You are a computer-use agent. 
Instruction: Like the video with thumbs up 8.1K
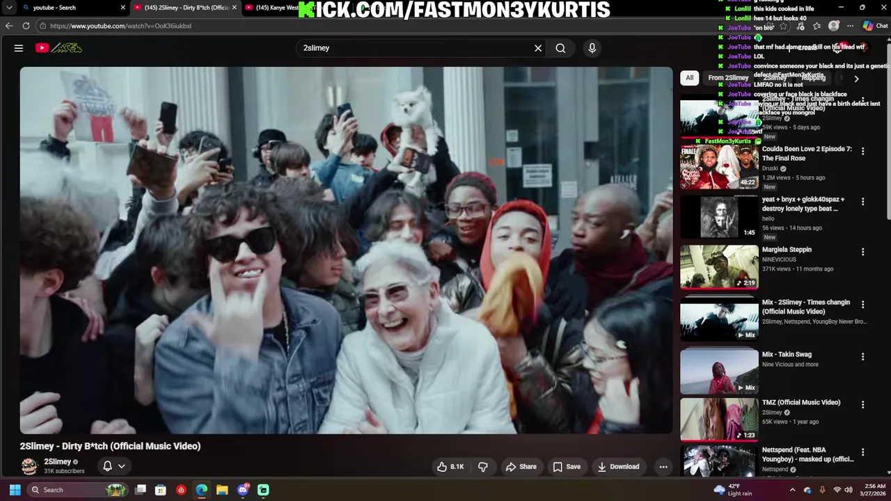point(450,467)
